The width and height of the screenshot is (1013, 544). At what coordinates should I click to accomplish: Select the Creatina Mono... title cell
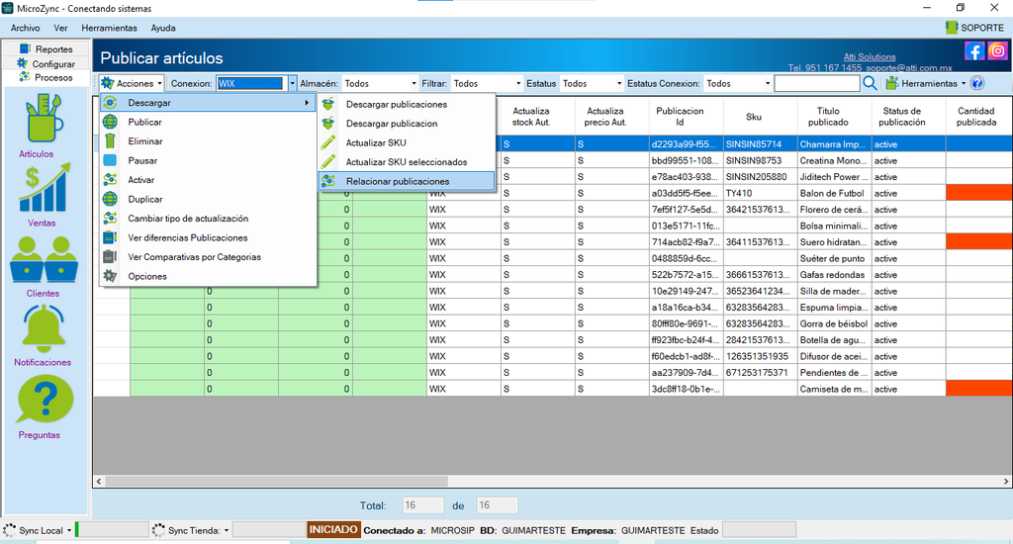click(x=835, y=160)
